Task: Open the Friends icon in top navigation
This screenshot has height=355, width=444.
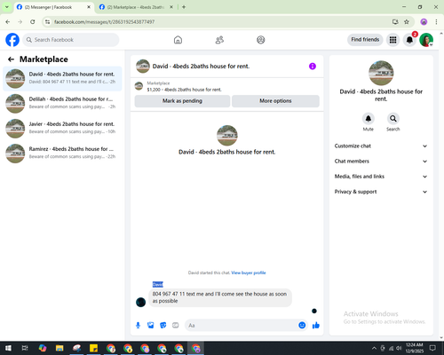Action: pyautogui.click(x=219, y=40)
